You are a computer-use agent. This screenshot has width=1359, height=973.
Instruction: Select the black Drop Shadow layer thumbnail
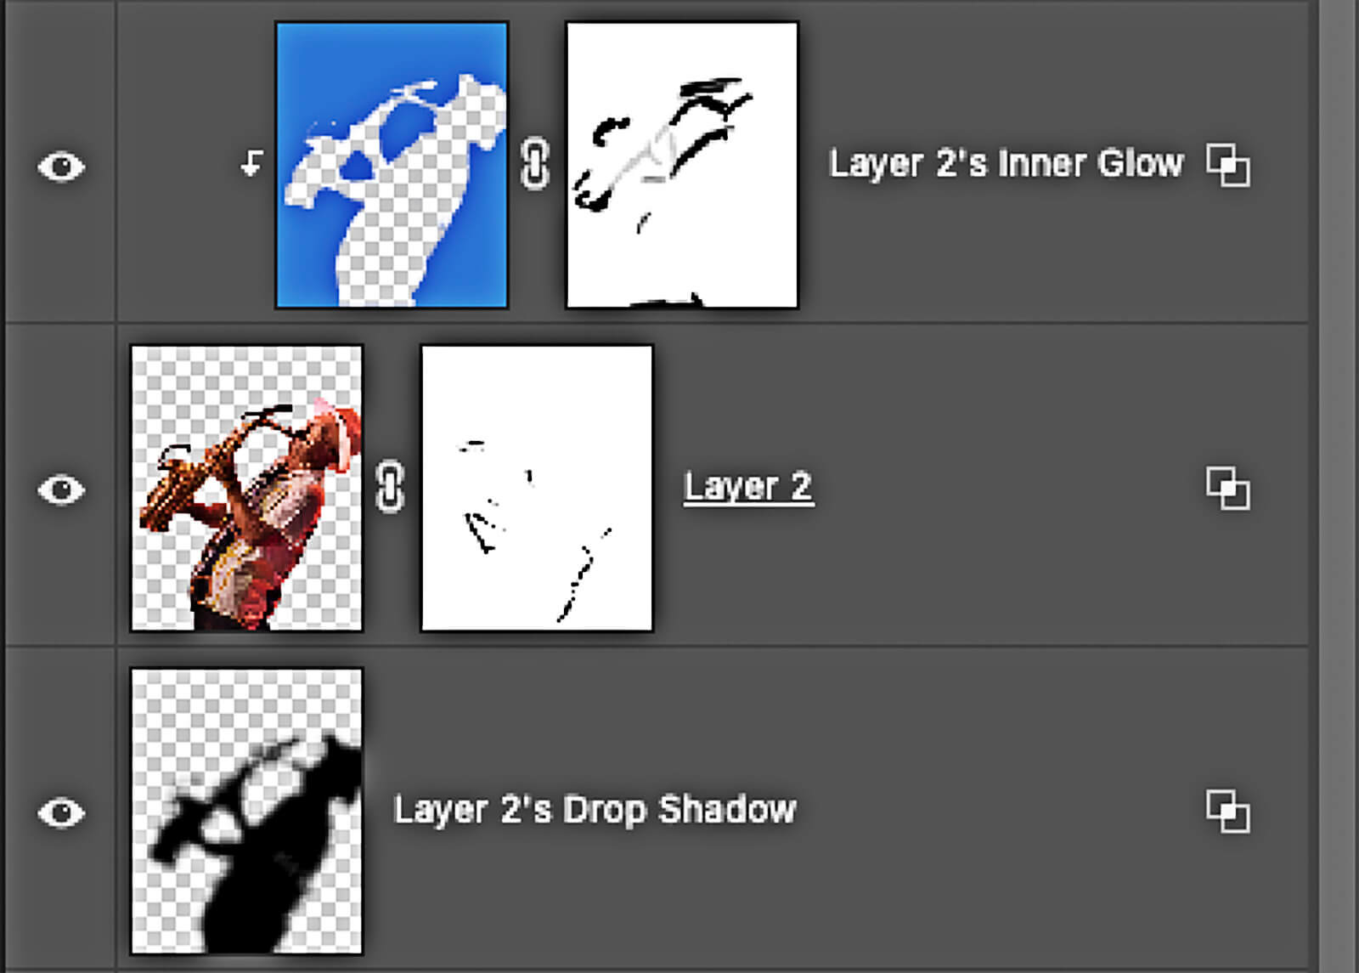coord(246,811)
